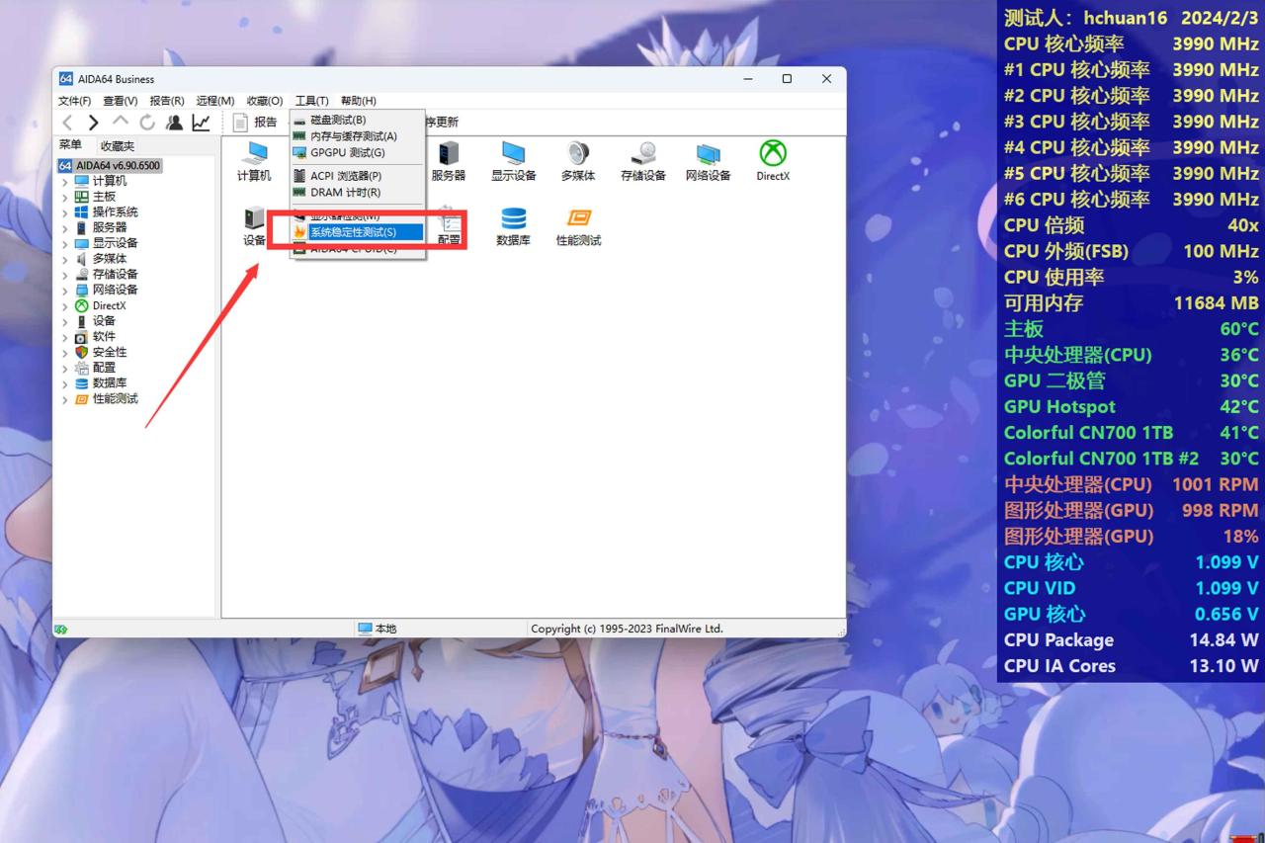Click the 报告 toolbar button
Viewport: 1265px width, 843px height.
tap(255, 123)
